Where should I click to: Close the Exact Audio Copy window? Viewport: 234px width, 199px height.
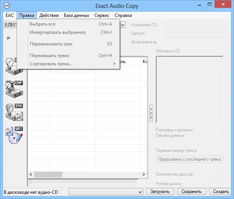pyautogui.click(x=223, y=5)
